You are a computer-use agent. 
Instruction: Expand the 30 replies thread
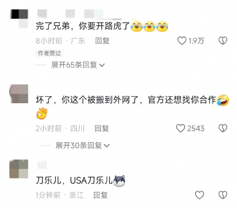coord(83,146)
